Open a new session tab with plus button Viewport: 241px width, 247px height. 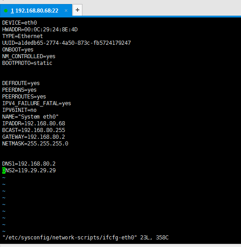[x=77, y=10]
